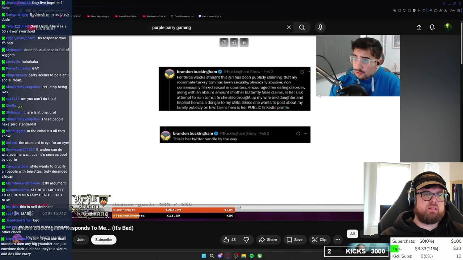Click the exit arrow icon above the video

234,43
